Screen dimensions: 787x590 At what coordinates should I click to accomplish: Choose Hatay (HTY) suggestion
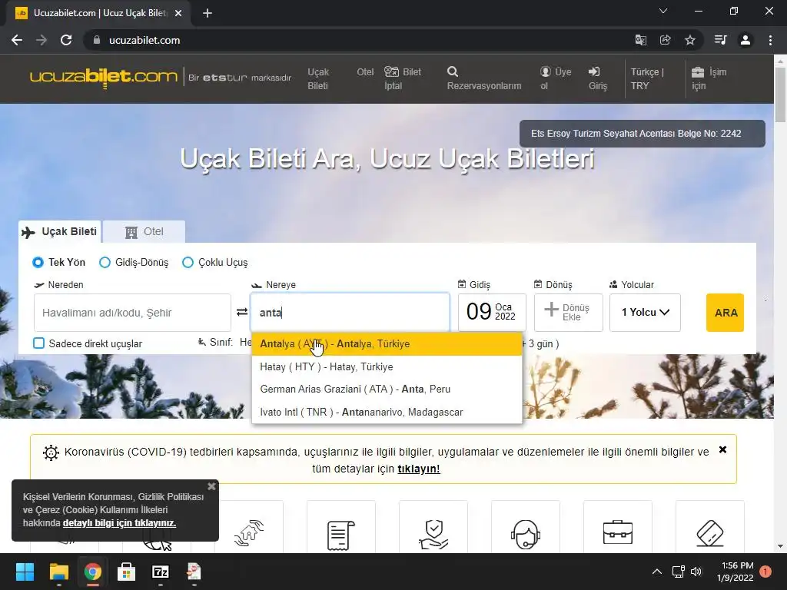(x=387, y=366)
